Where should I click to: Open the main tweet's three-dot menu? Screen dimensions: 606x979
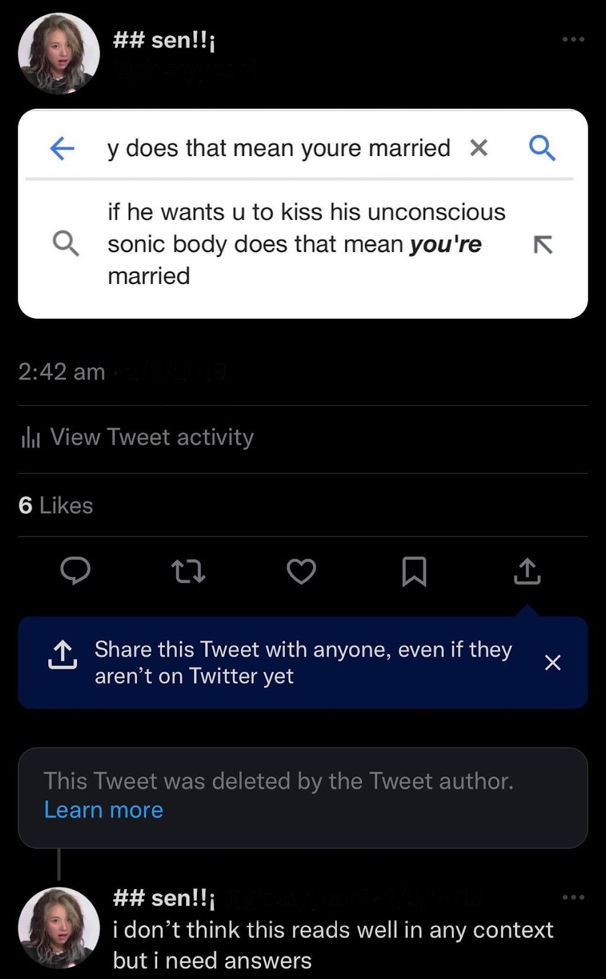click(573, 40)
